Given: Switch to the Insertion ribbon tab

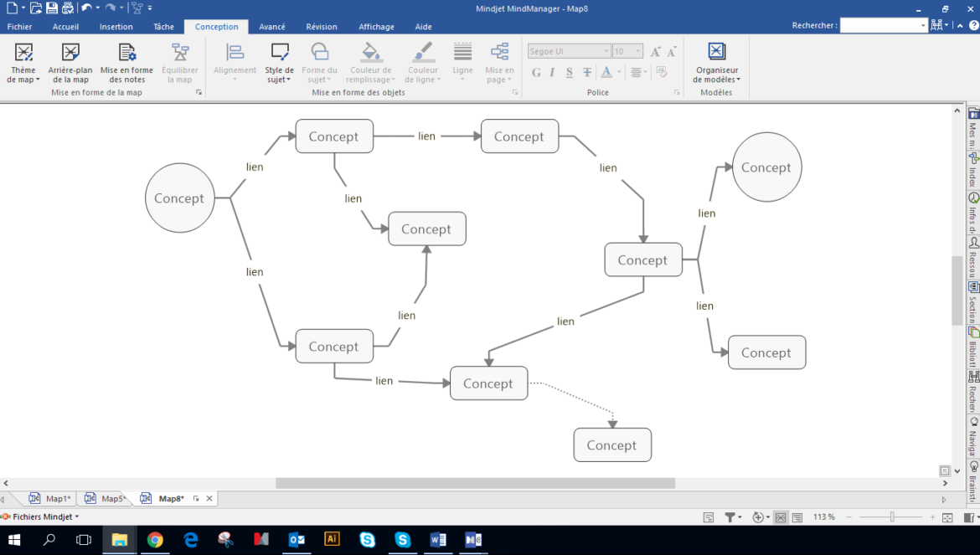Looking at the screenshot, I should click(116, 27).
